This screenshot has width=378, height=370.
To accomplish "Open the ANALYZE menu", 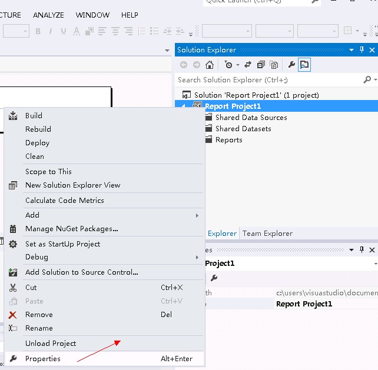I will [48, 15].
